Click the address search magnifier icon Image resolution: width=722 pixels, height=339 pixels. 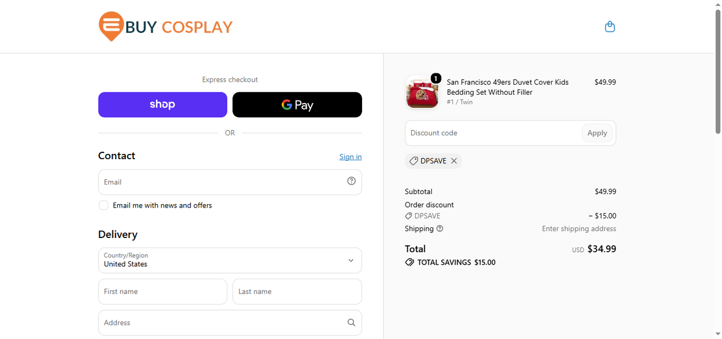tap(351, 323)
